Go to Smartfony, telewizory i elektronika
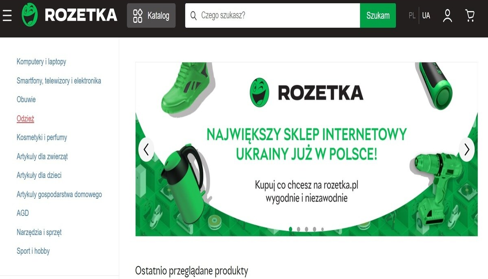This screenshot has width=488, height=279. 59,81
